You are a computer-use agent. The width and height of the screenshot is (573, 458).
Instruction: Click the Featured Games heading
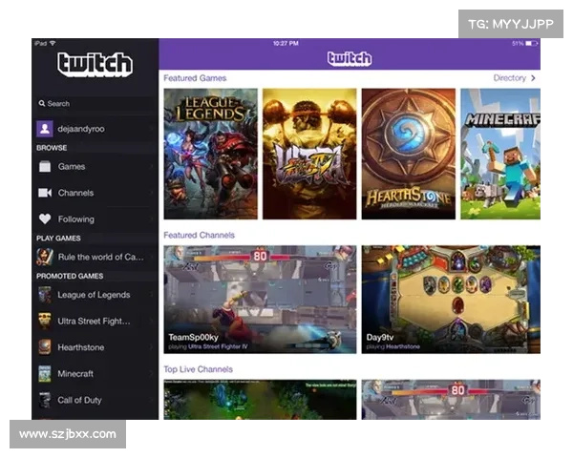(x=195, y=78)
